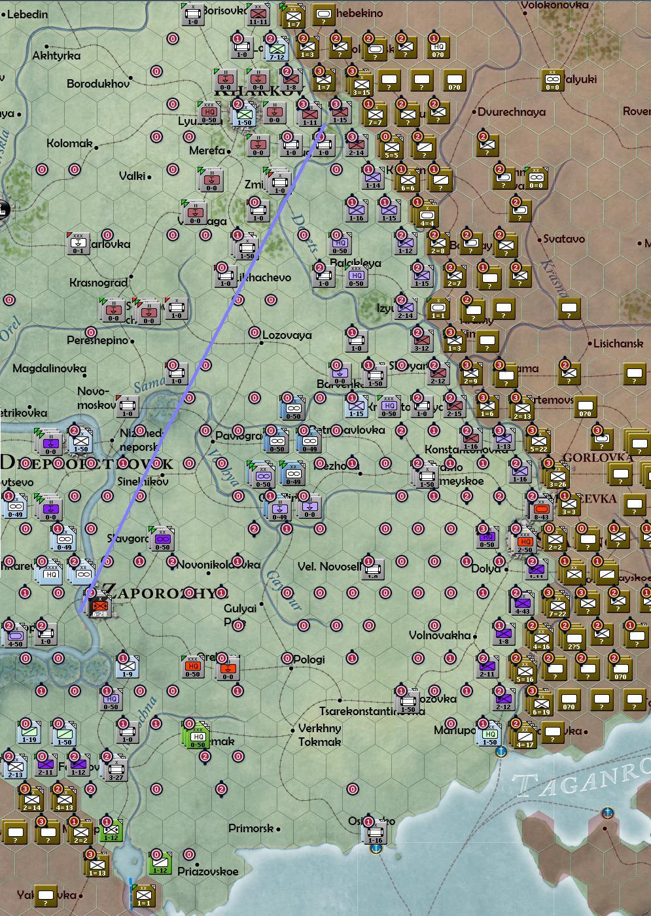The height and width of the screenshot is (916, 651).
Task: Select the Soviet 7=22 stack
Action: tap(557, 606)
